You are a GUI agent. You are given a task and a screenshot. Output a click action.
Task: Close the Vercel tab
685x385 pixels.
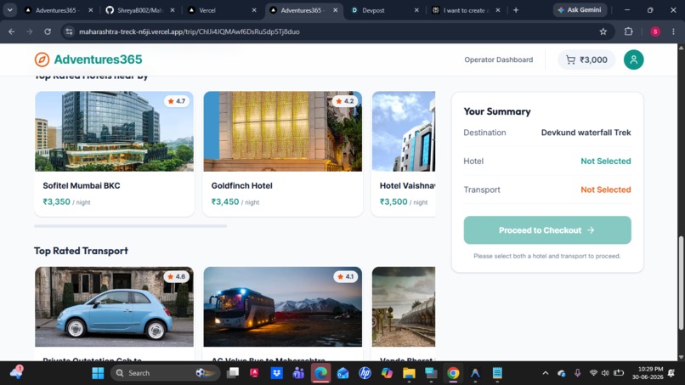click(254, 10)
